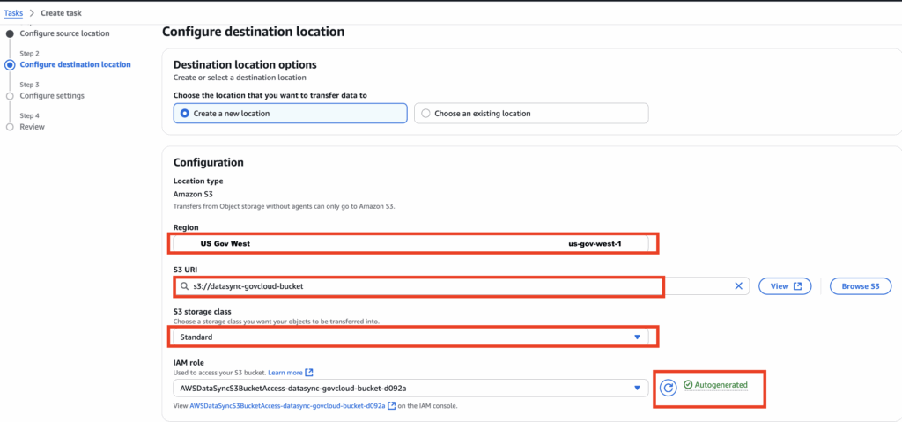Open the AWSDataSyncS3BucketAccess role link in IAM console
This screenshot has width=902, height=422.
point(287,405)
